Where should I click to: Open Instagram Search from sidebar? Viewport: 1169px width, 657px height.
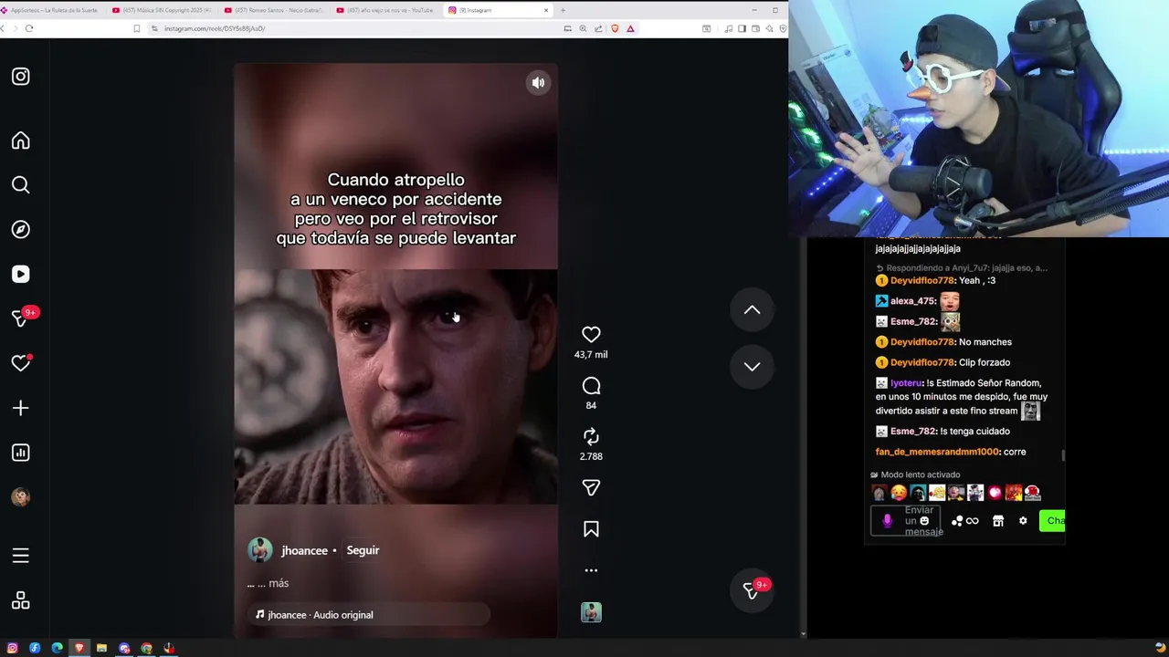point(20,185)
